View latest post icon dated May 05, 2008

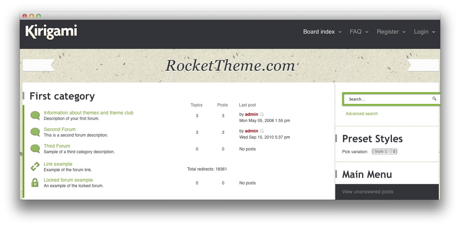[262, 114]
